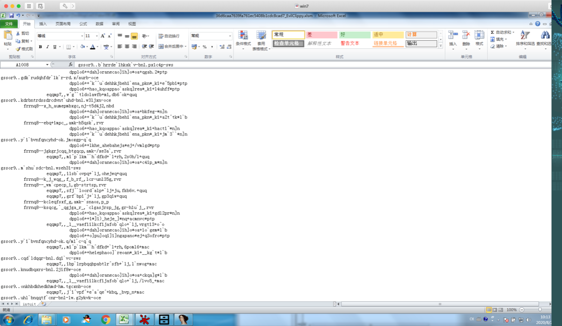Select top vertical alignment
The width and height of the screenshot is (562, 326).
point(120,36)
